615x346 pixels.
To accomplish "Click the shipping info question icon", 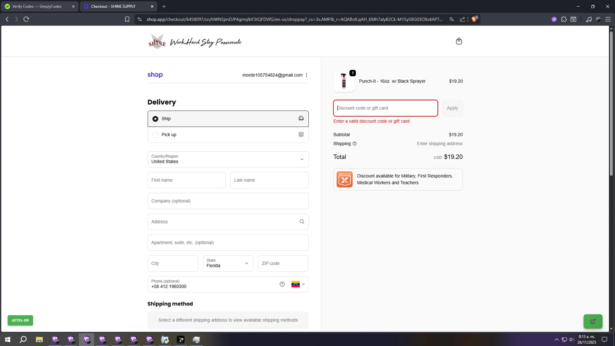I will coord(355,143).
